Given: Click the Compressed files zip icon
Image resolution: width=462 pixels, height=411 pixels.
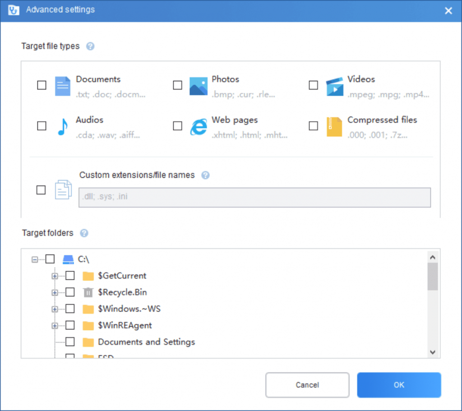Looking at the screenshot, I should pos(334,127).
